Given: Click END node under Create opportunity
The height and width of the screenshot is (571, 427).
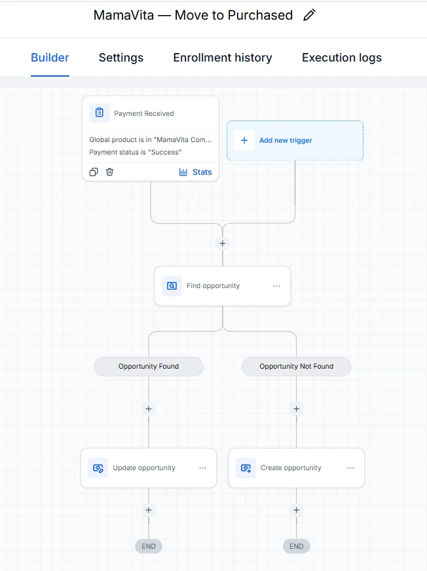Looking at the screenshot, I should (x=297, y=546).
